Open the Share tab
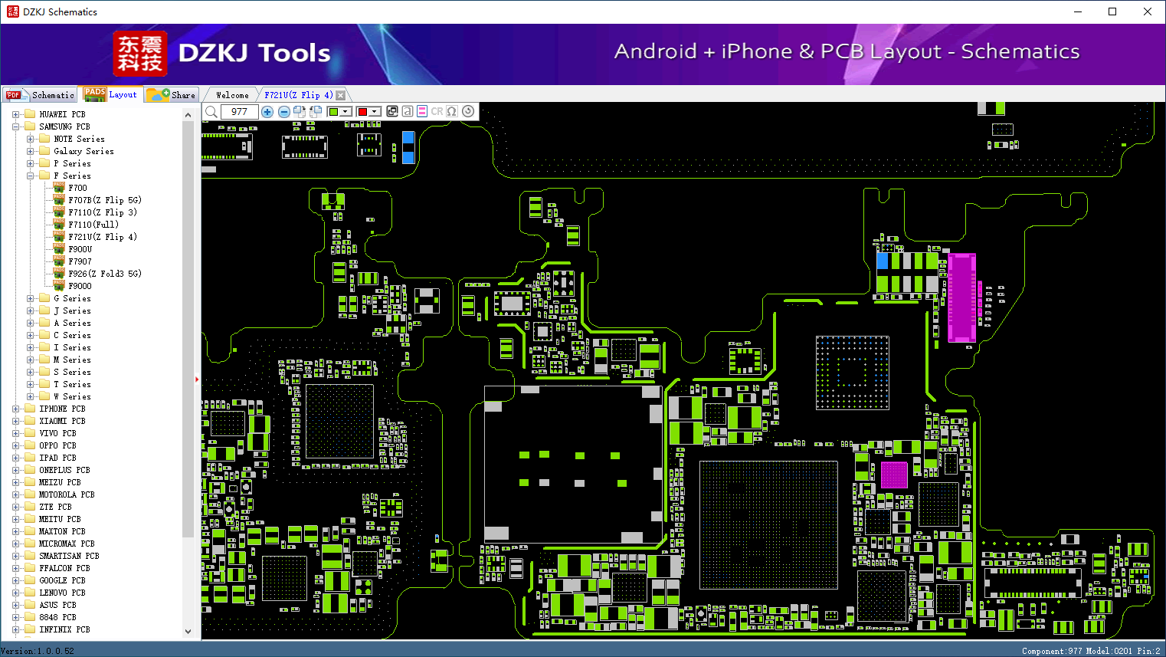The width and height of the screenshot is (1166, 657). click(x=172, y=95)
